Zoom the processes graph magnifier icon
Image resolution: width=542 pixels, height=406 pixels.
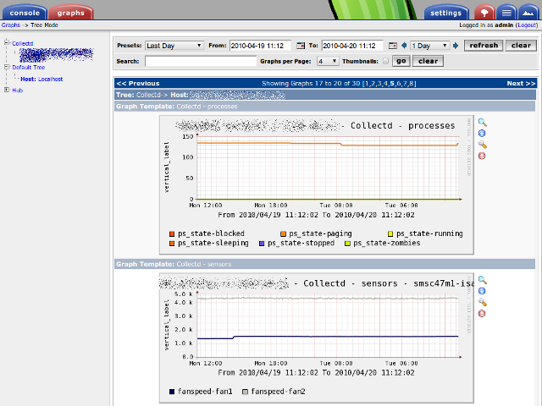coord(482,122)
